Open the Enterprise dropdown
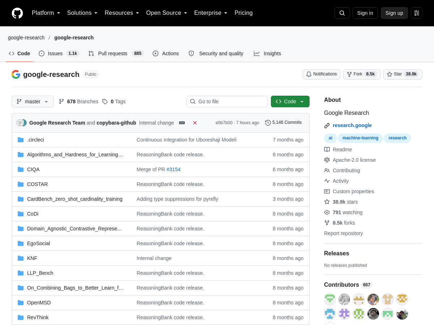 [211, 13]
